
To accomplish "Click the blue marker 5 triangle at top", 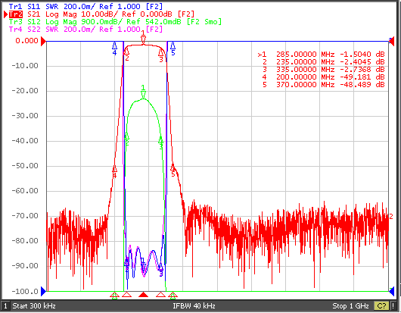I will point(173,45).
